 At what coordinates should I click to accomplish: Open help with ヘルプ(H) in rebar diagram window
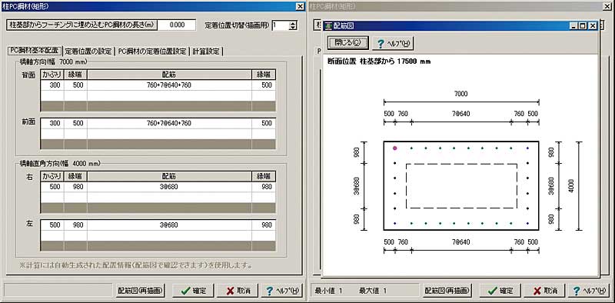(x=393, y=43)
